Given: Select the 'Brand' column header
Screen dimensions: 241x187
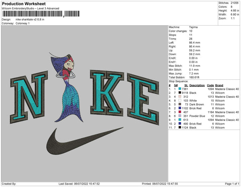Looking at the screenshot, I should (219, 85).
